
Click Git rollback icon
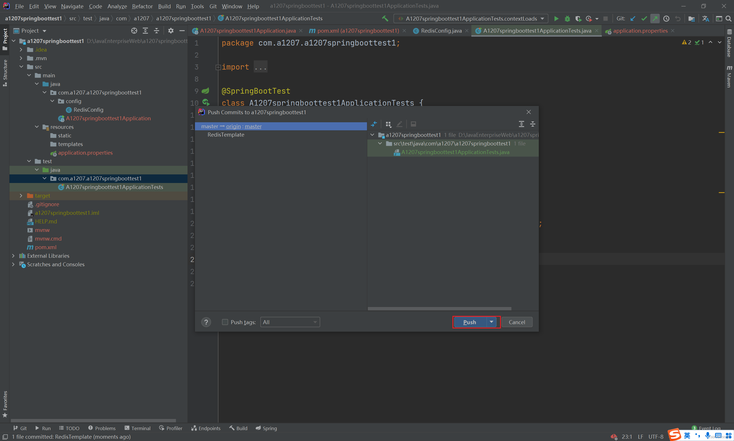pyautogui.click(x=678, y=19)
